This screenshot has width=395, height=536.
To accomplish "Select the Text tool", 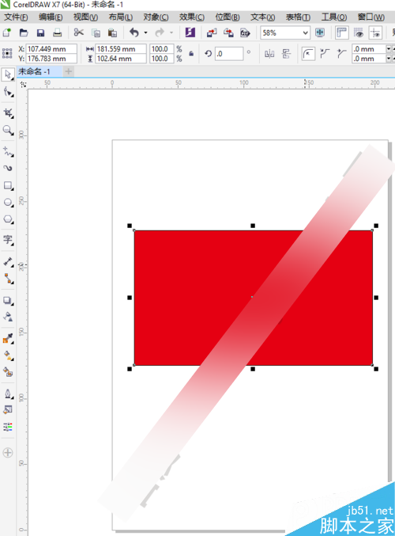I will point(8,240).
